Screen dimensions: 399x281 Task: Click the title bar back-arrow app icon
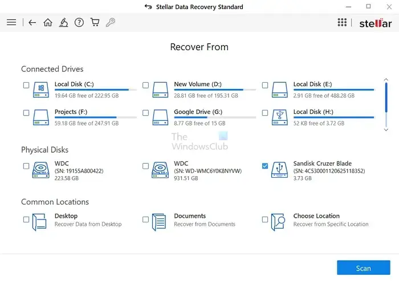148,7
